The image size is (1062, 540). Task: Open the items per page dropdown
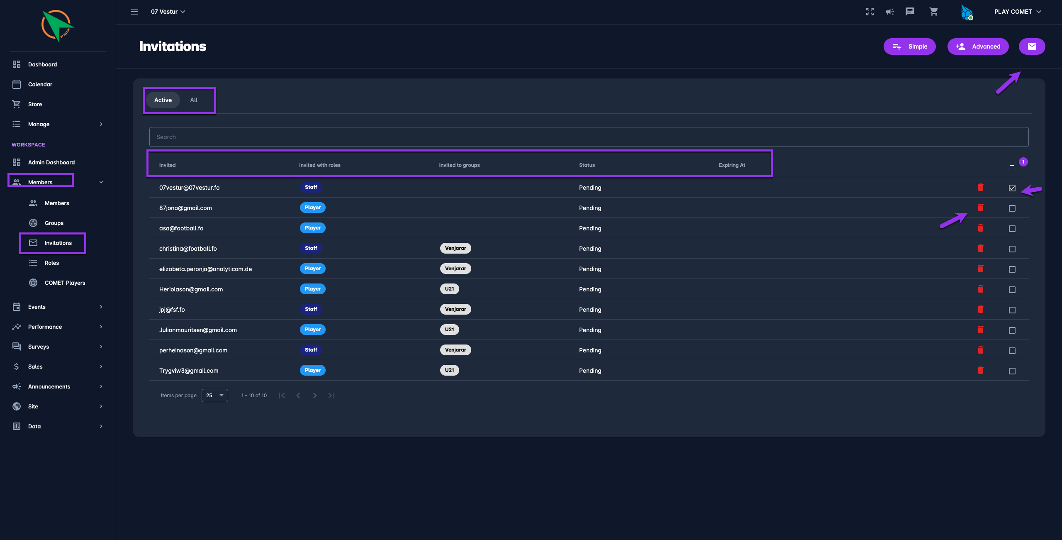tap(214, 396)
